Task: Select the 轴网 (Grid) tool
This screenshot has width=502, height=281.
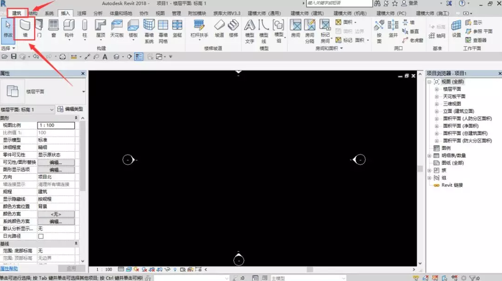Action: (437, 35)
